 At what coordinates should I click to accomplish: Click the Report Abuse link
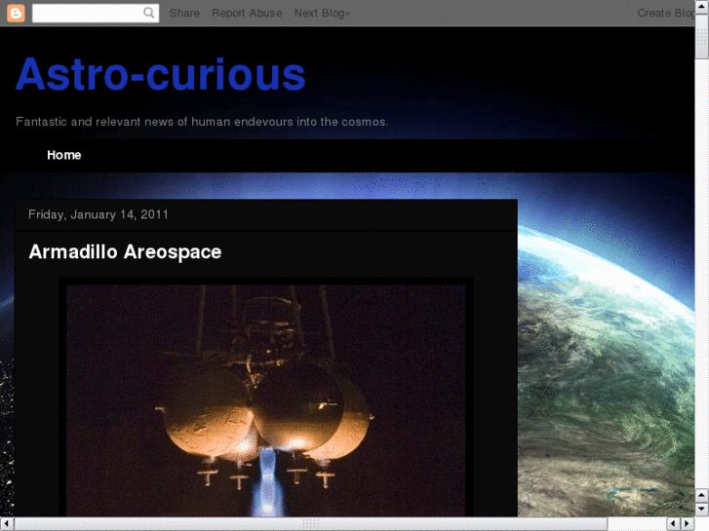247,13
